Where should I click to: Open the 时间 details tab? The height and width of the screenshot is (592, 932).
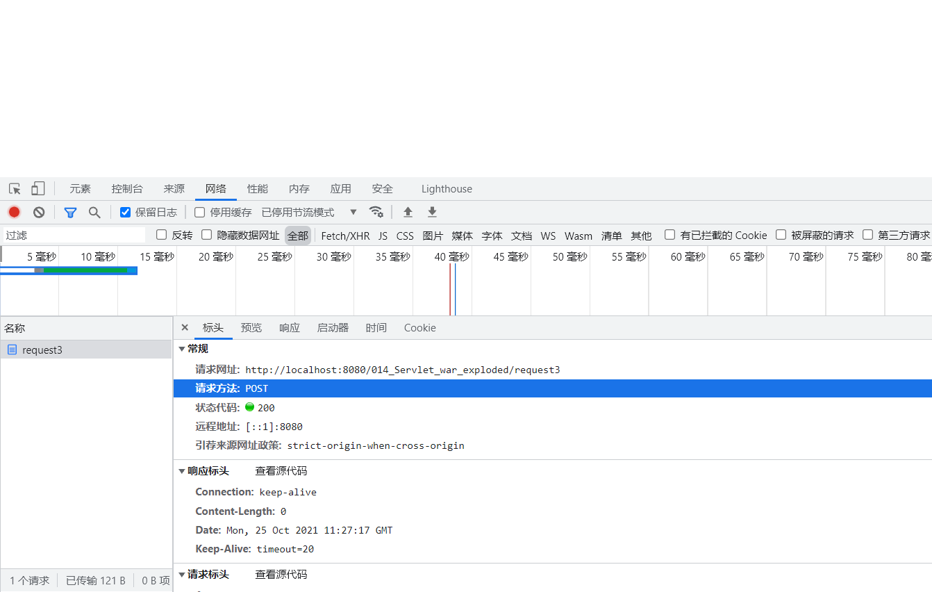376,328
